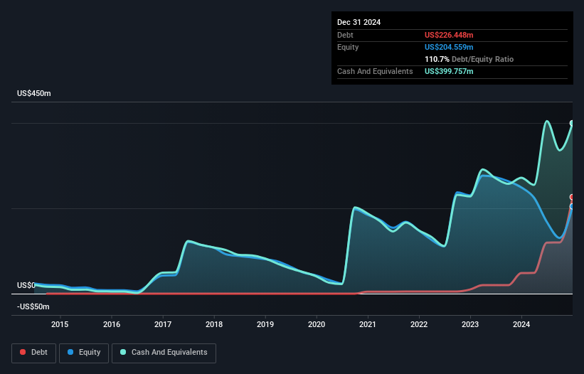Click the US$226.448m debt value
Image resolution: width=584 pixels, height=374 pixels.
pos(449,35)
